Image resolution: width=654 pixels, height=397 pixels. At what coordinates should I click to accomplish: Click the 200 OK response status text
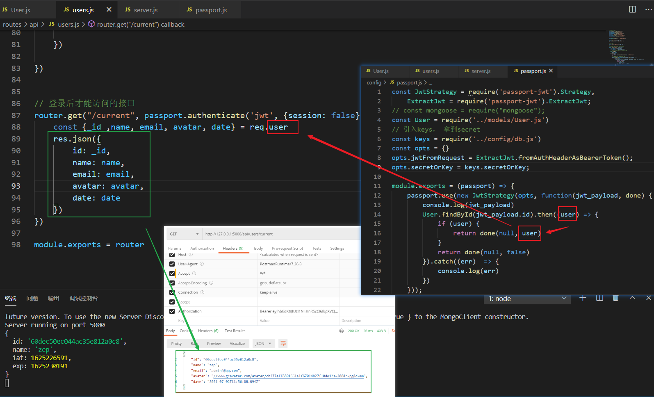point(353,331)
